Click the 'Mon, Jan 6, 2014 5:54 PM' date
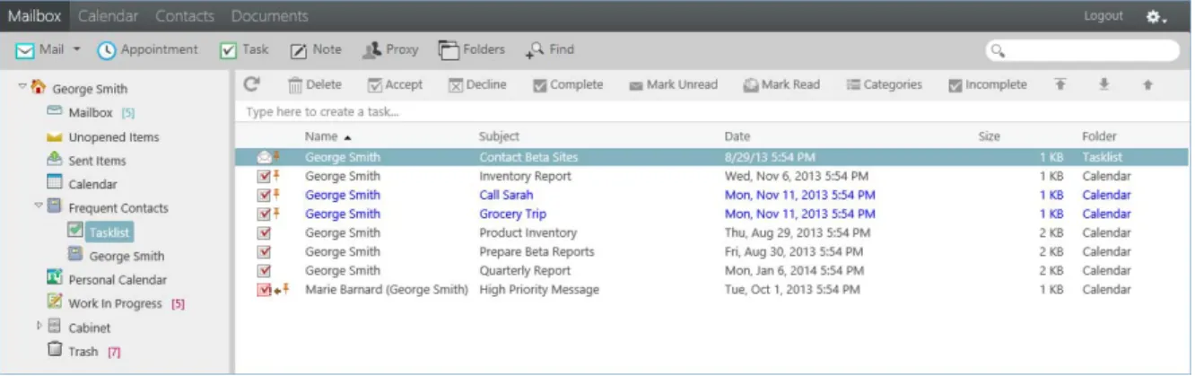 tap(793, 270)
